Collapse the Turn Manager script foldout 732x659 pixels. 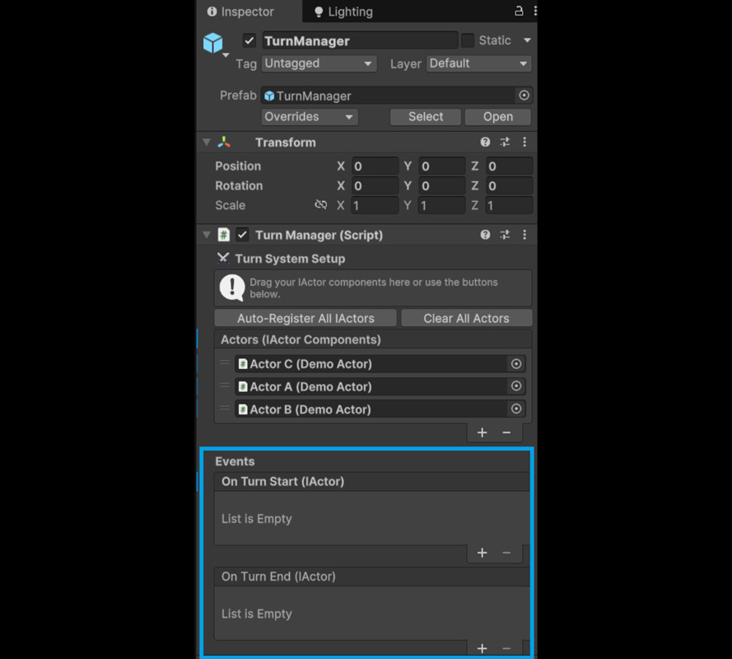click(x=207, y=235)
